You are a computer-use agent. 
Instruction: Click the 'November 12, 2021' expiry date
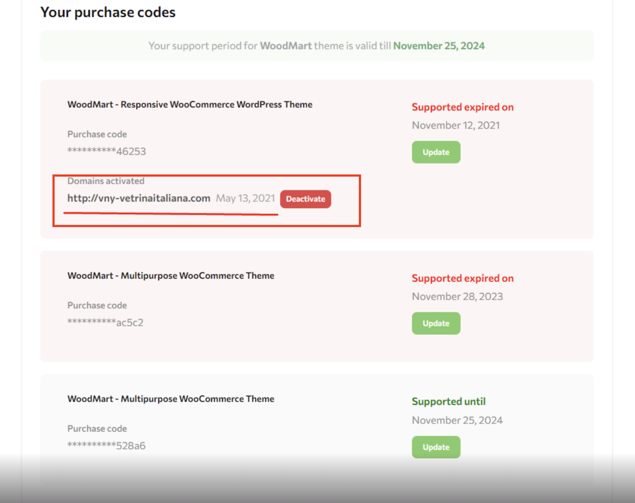[456, 125]
